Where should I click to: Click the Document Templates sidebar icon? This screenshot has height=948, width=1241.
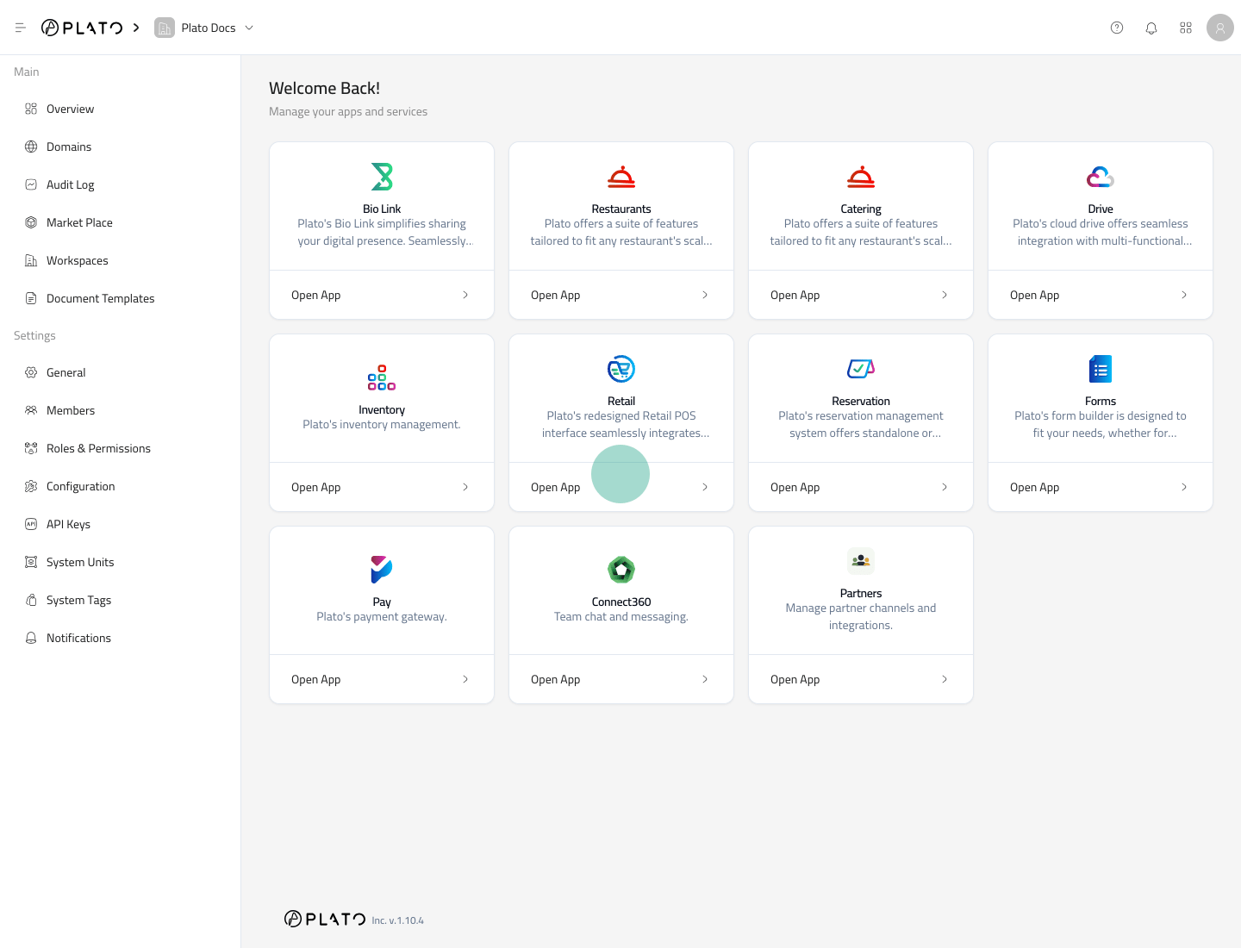[31, 298]
